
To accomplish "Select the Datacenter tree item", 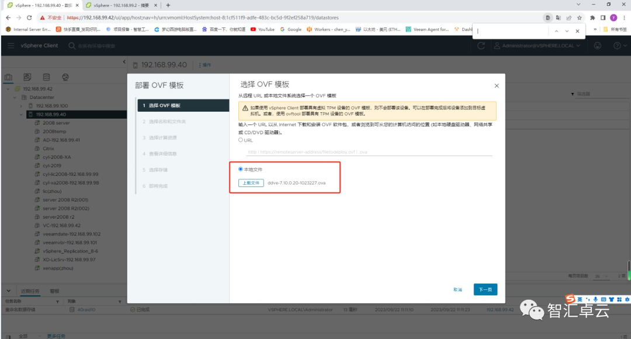I will [x=42, y=98].
